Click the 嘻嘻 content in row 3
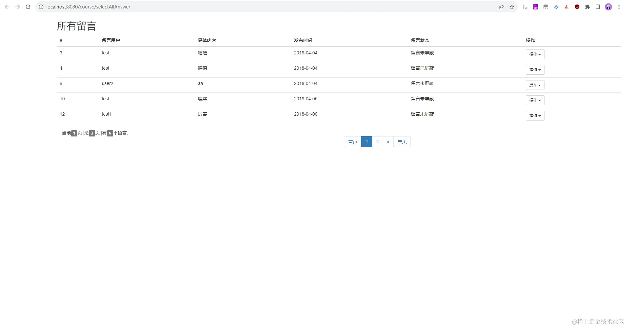The image size is (626, 327). (202, 53)
